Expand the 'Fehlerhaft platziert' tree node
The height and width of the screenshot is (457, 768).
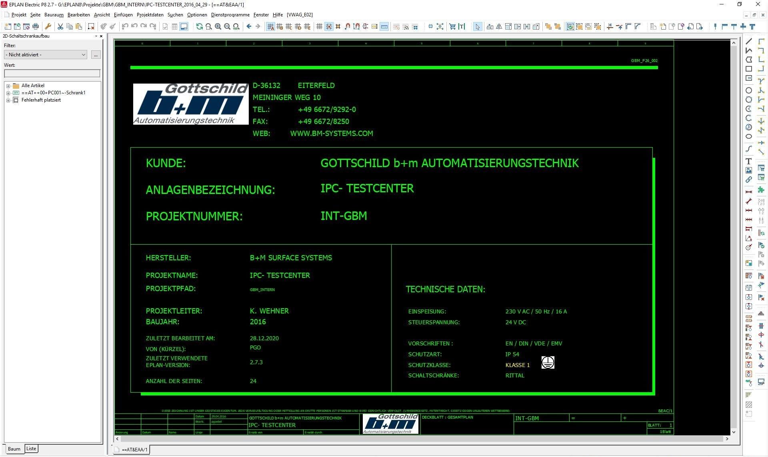coord(8,100)
